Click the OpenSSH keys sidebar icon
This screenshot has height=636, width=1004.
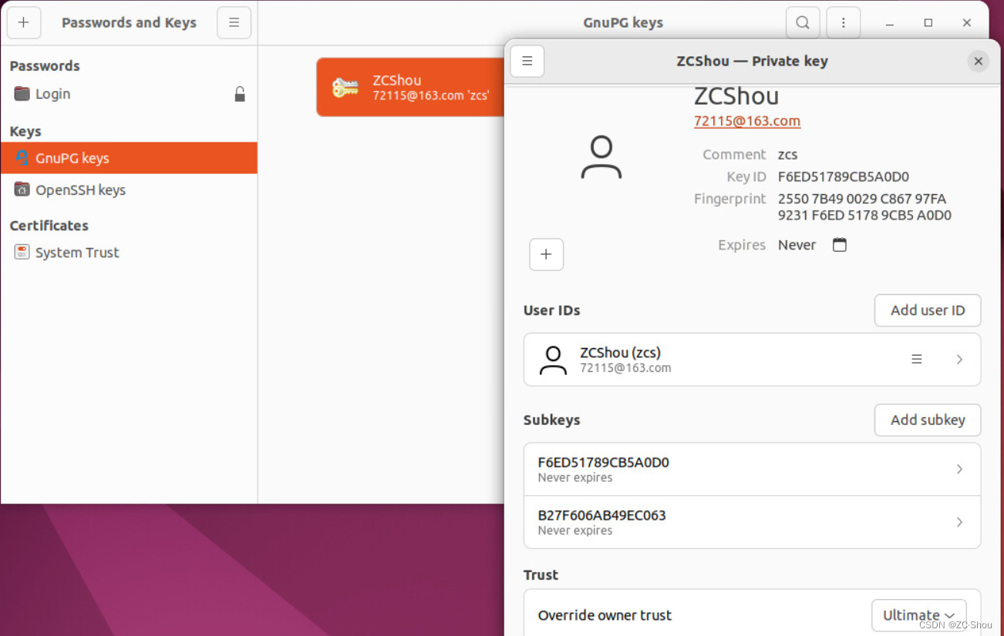[22, 189]
